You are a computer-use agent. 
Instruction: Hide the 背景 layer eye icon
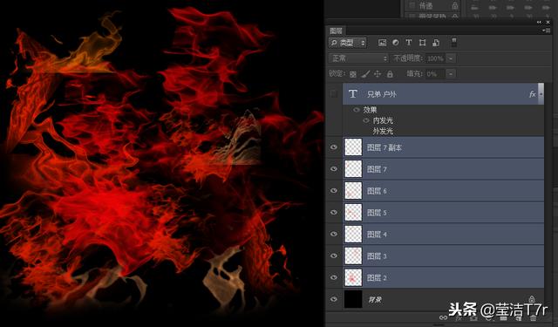point(333,299)
